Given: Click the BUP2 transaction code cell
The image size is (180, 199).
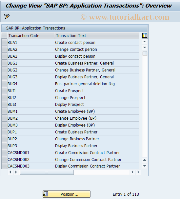Looking at the screenshot, I should [x=31, y=139].
